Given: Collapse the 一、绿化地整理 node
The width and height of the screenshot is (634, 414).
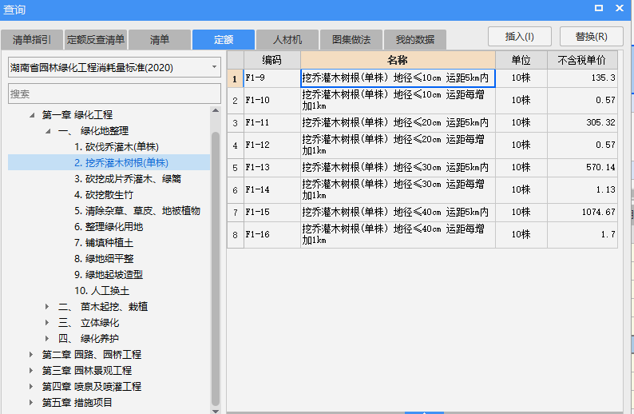Looking at the screenshot, I should point(48,131).
